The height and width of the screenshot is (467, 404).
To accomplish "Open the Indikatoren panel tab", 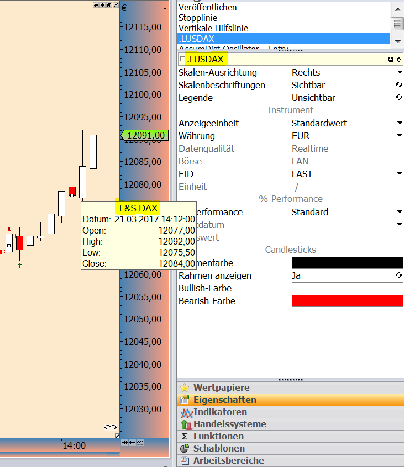I will [x=291, y=412].
